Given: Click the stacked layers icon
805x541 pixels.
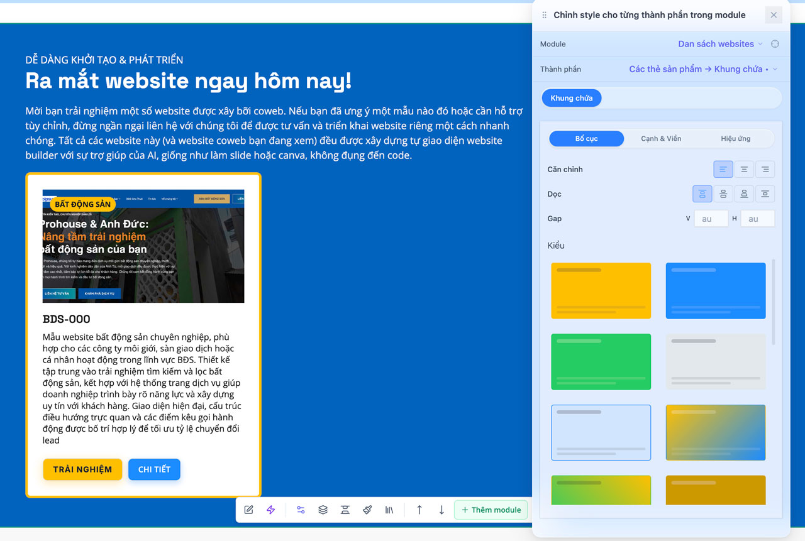Looking at the screenshot, I should [x=323, y=510].
